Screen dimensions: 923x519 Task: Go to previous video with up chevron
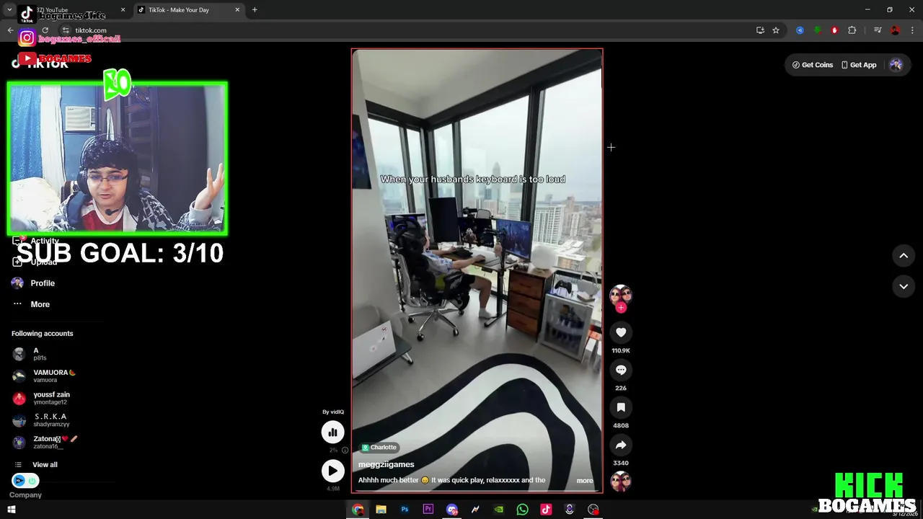[x=904, y=256]
